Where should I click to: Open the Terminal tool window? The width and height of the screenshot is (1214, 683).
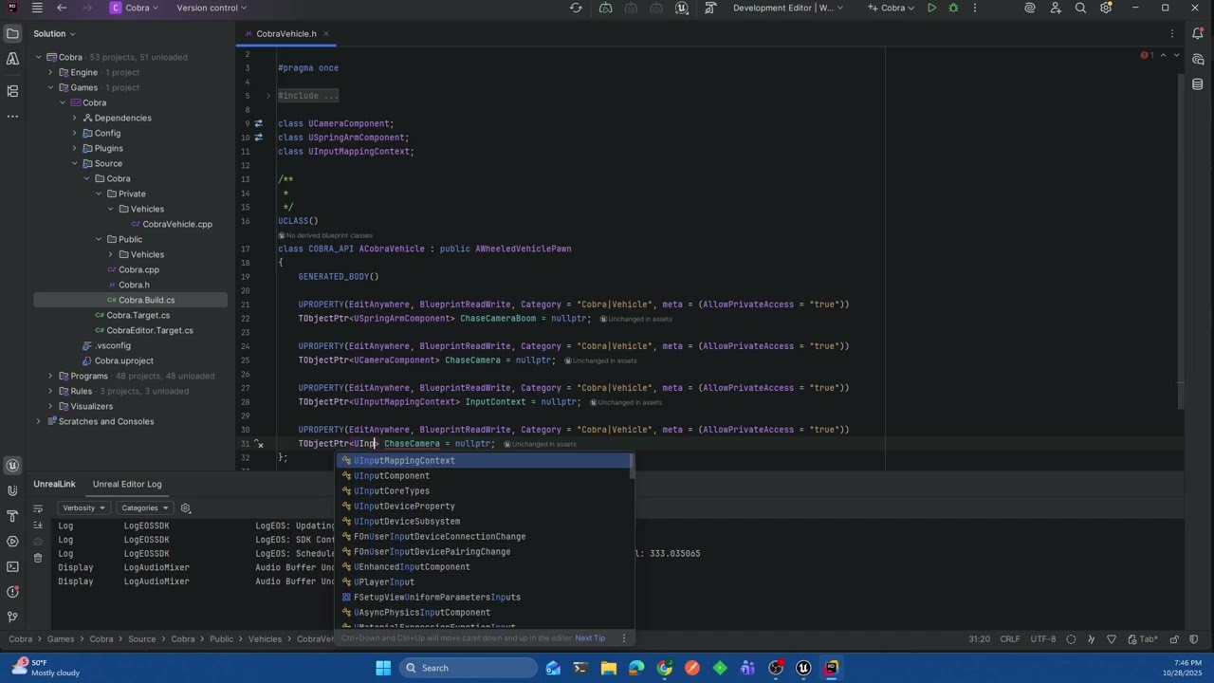[12, 566]
